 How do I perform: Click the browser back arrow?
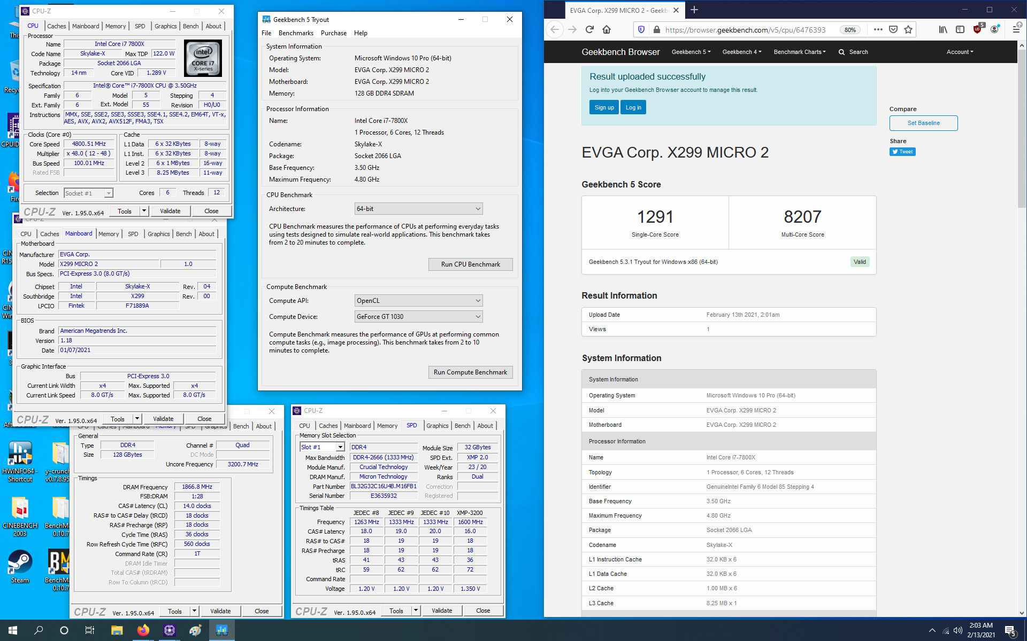click(x=555, y=29)
